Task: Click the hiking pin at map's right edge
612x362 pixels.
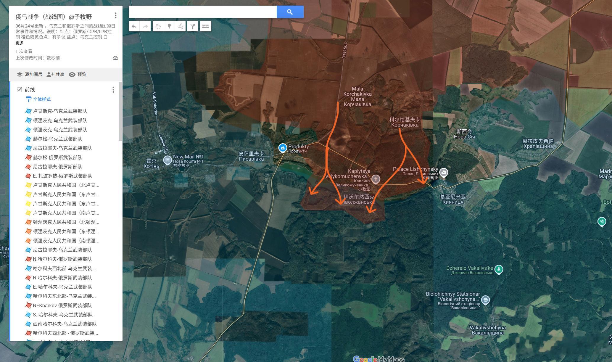Action: [x=601, y=221]
